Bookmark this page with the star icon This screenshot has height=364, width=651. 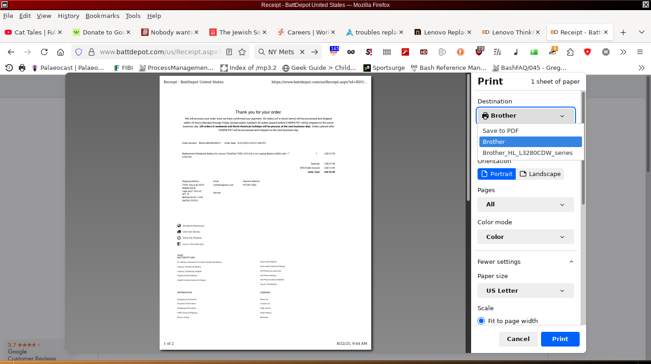242,52
